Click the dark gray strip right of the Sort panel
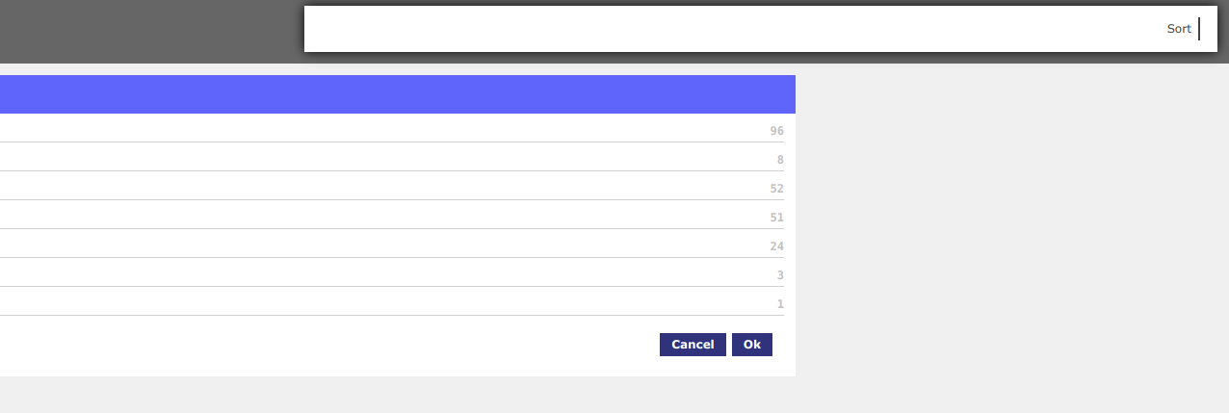1229x413 pixels. pos(1223,29)
